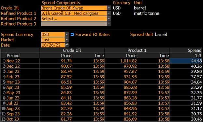Click the Crude Oil group header in table

pyautogui.click(x=72, y=50)
